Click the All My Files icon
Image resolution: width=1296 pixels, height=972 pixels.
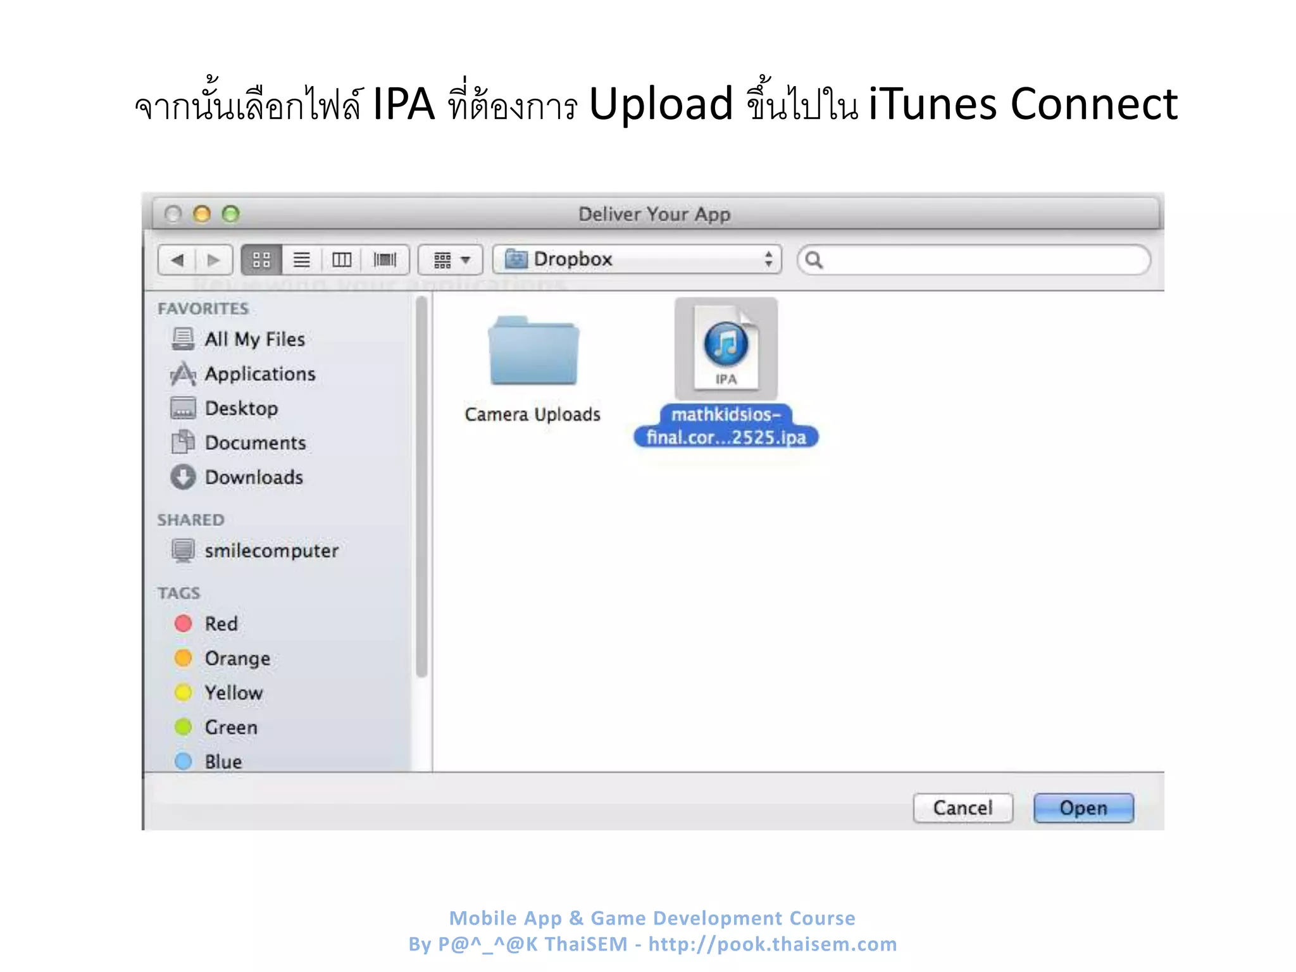point(183,339)
